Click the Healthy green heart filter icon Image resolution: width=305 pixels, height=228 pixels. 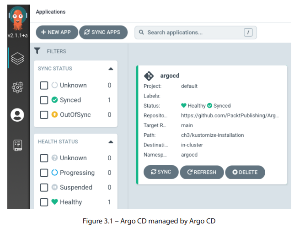55,202
